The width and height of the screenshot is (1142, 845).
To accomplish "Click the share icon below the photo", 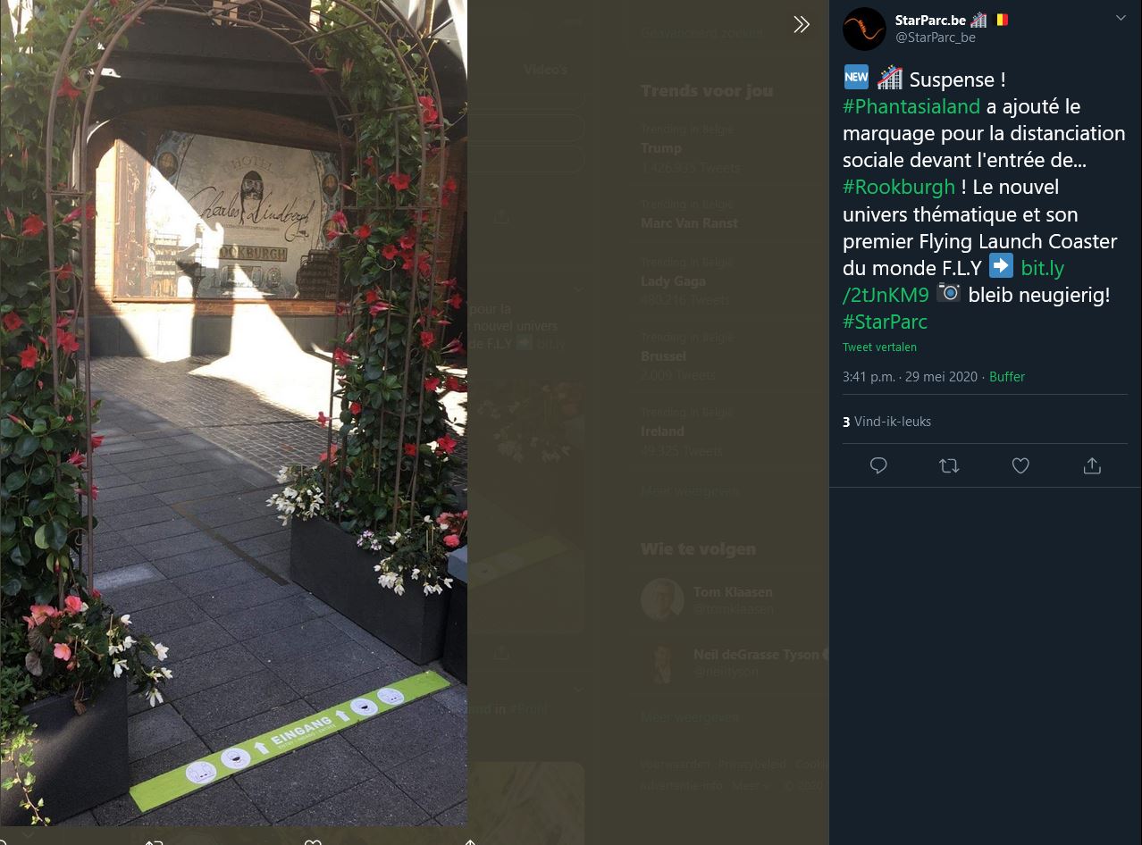I will (470, 841).
